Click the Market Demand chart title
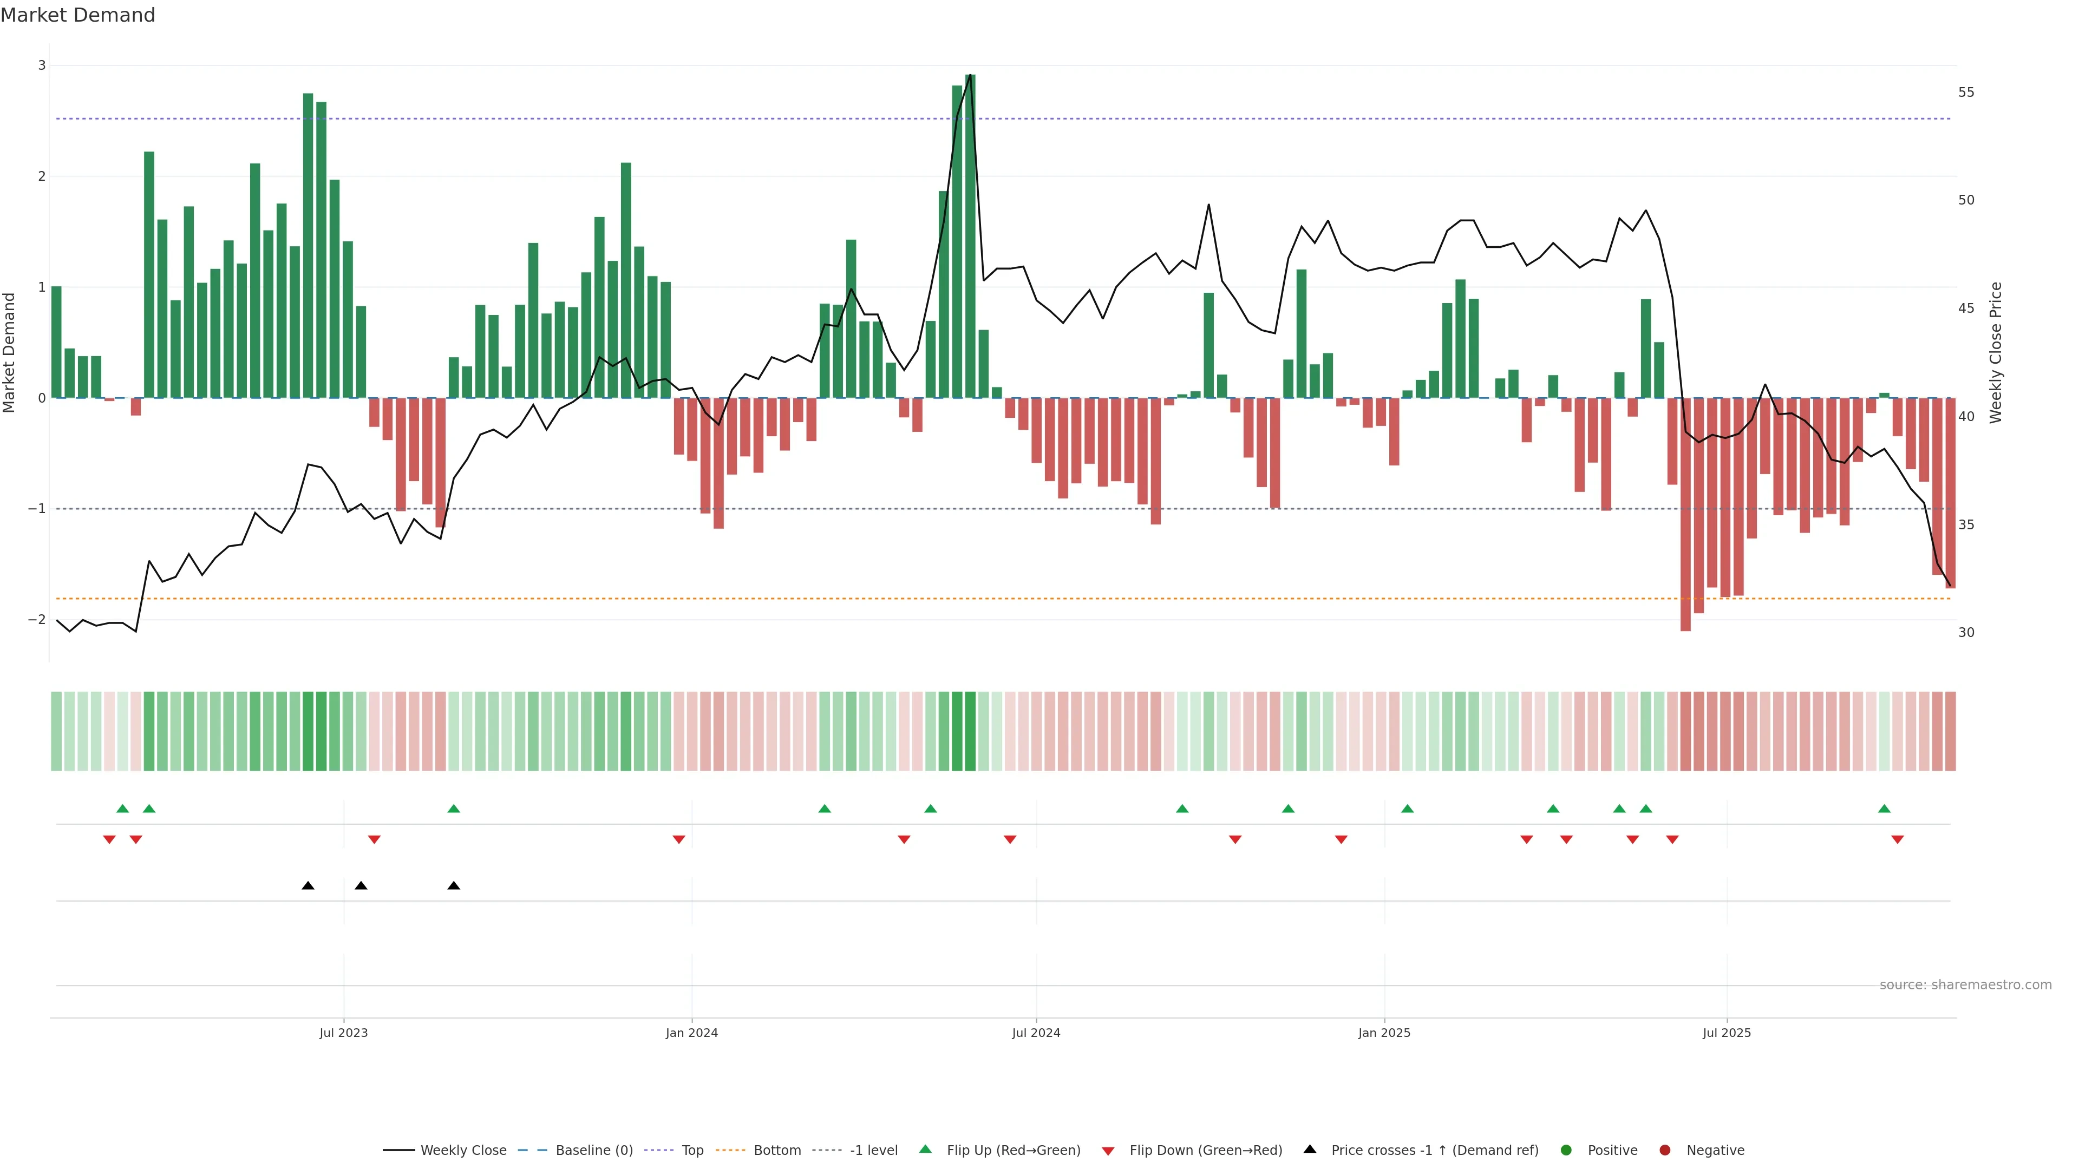 (77, 15)
